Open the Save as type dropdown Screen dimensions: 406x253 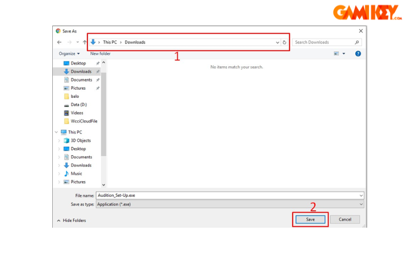(361, 204)
